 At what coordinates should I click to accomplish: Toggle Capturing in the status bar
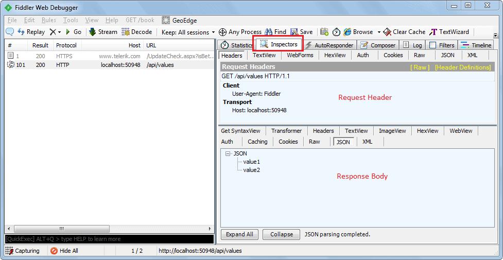coord(23,251)
